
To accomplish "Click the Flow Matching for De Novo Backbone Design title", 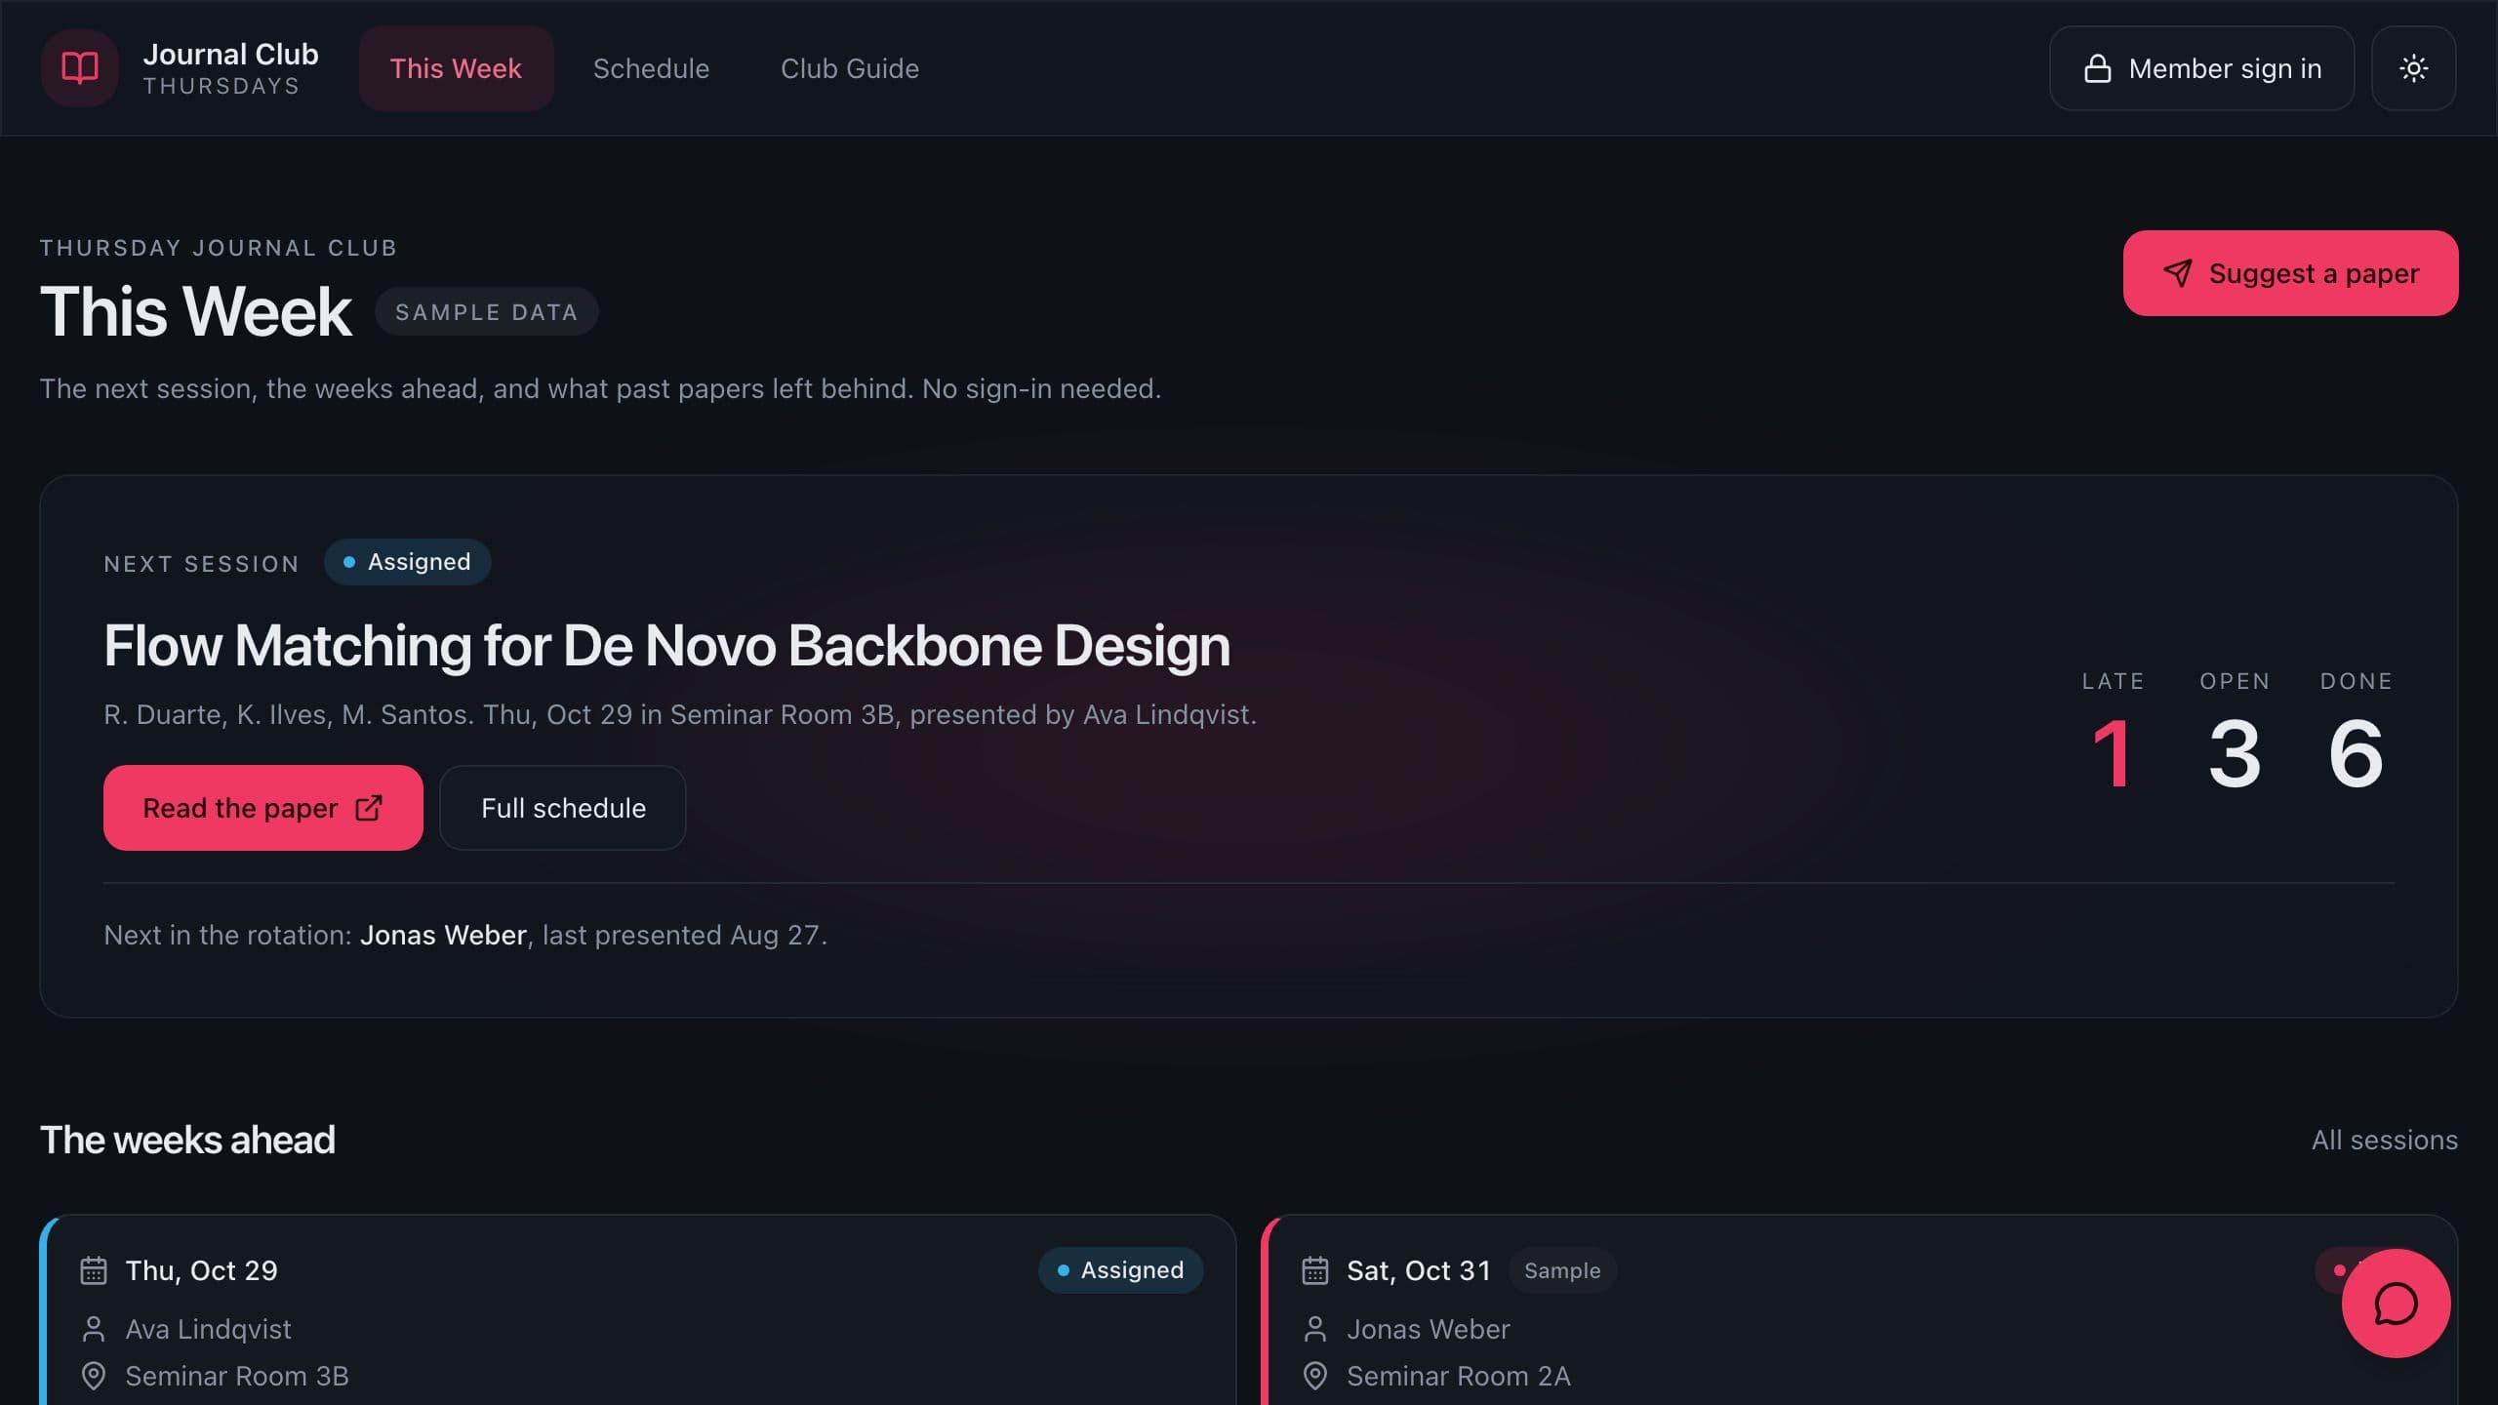I will coord(666,646).
